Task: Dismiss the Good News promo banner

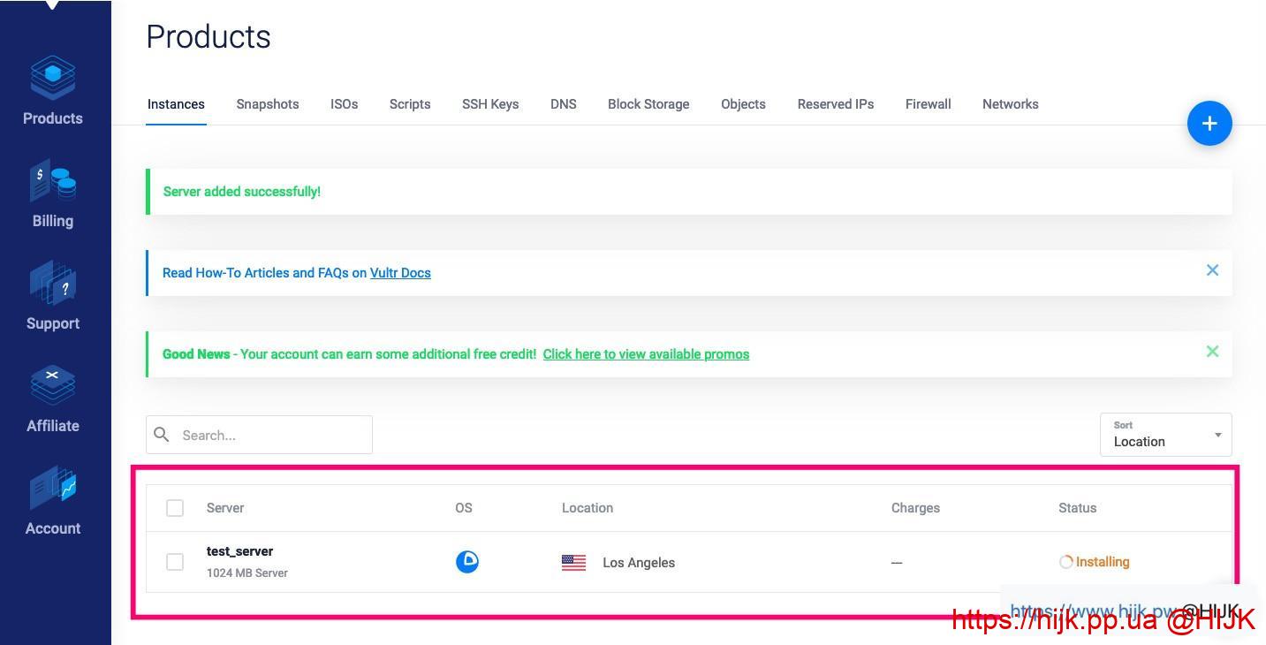Action: [x=1212, y=352]
